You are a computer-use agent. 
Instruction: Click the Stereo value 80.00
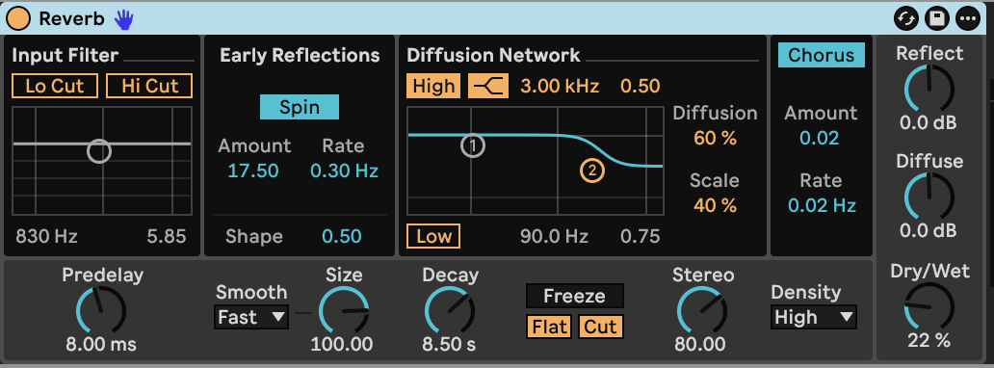[x=700, y=345]
